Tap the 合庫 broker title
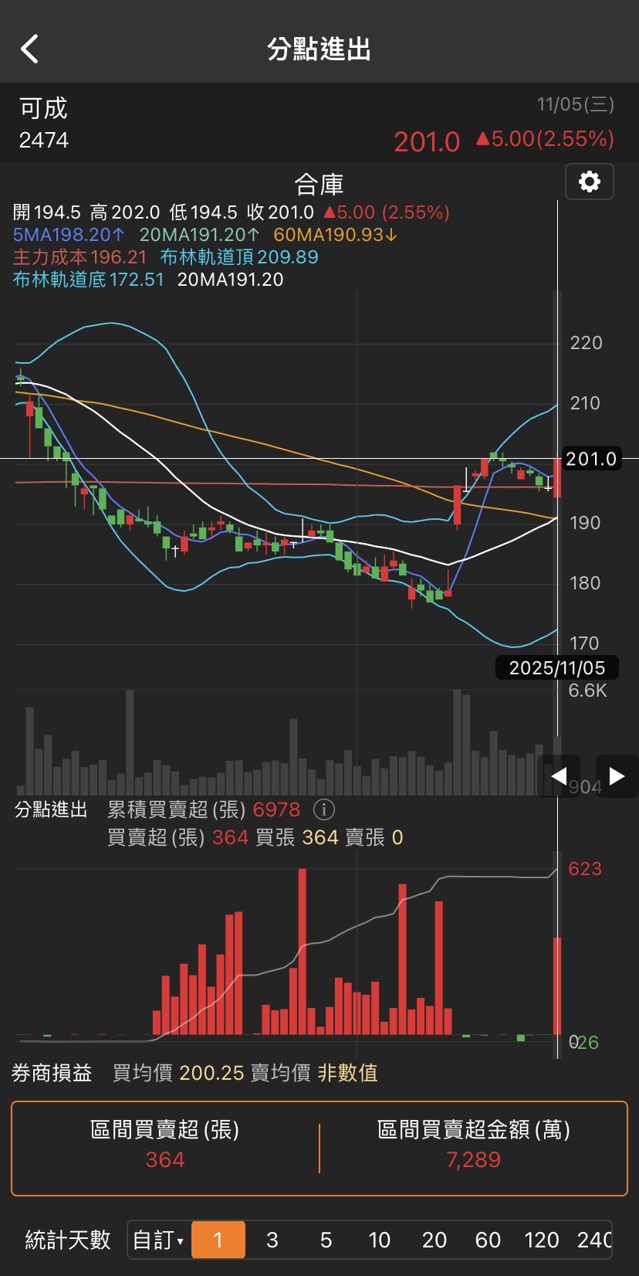The width and height of the screenshot is (639, 1276). [x=319, y=185]
